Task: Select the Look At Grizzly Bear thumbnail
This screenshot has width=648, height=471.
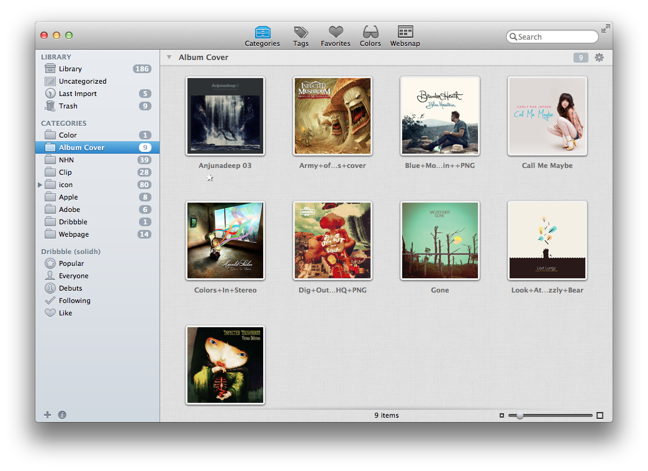Action: [x=547, y=240]
